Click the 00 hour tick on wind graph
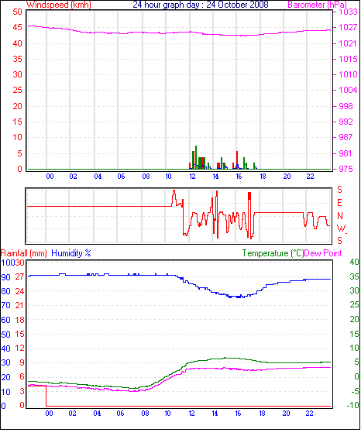 pos(50,177)
